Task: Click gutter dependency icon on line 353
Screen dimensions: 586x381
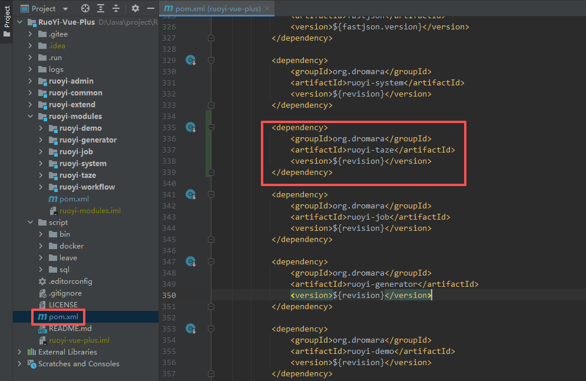Action: 191,329
